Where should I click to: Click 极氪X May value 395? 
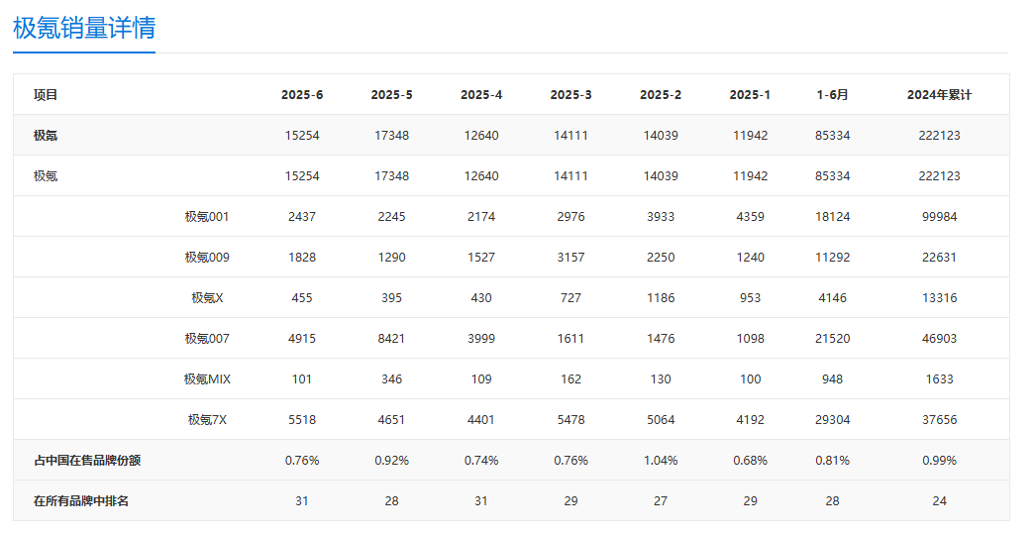tap(392, 298)
